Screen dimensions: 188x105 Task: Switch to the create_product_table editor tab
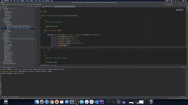click(65, 6)
